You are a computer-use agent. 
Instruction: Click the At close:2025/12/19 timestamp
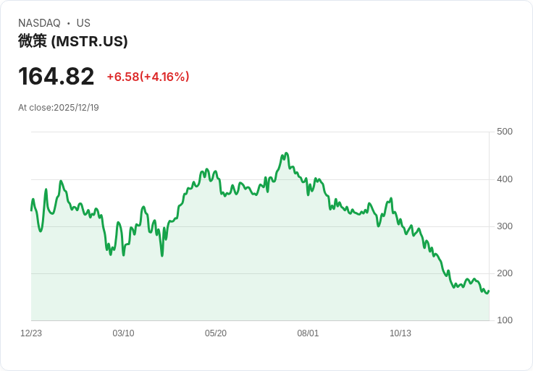pyautogui.click(x=59, y=108)
